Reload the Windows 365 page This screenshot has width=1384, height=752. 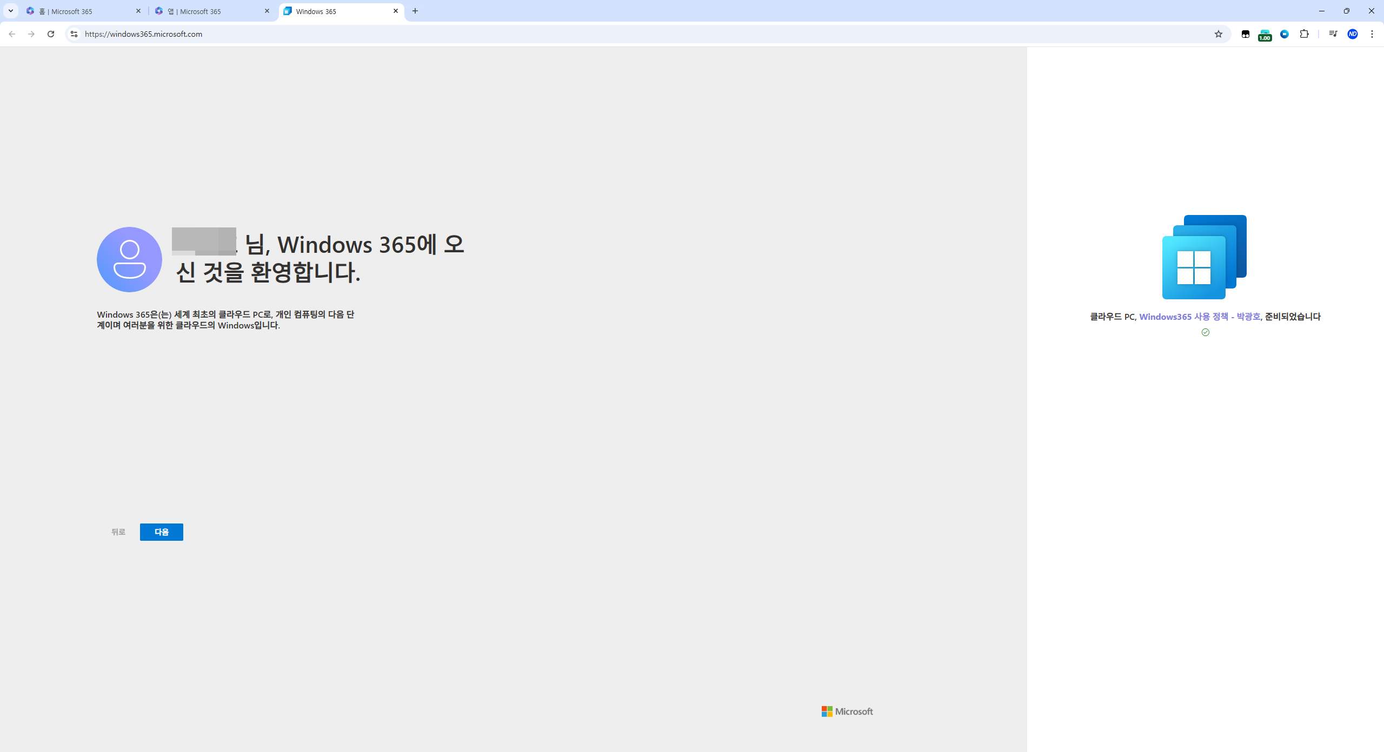click(x=51, y=34)
